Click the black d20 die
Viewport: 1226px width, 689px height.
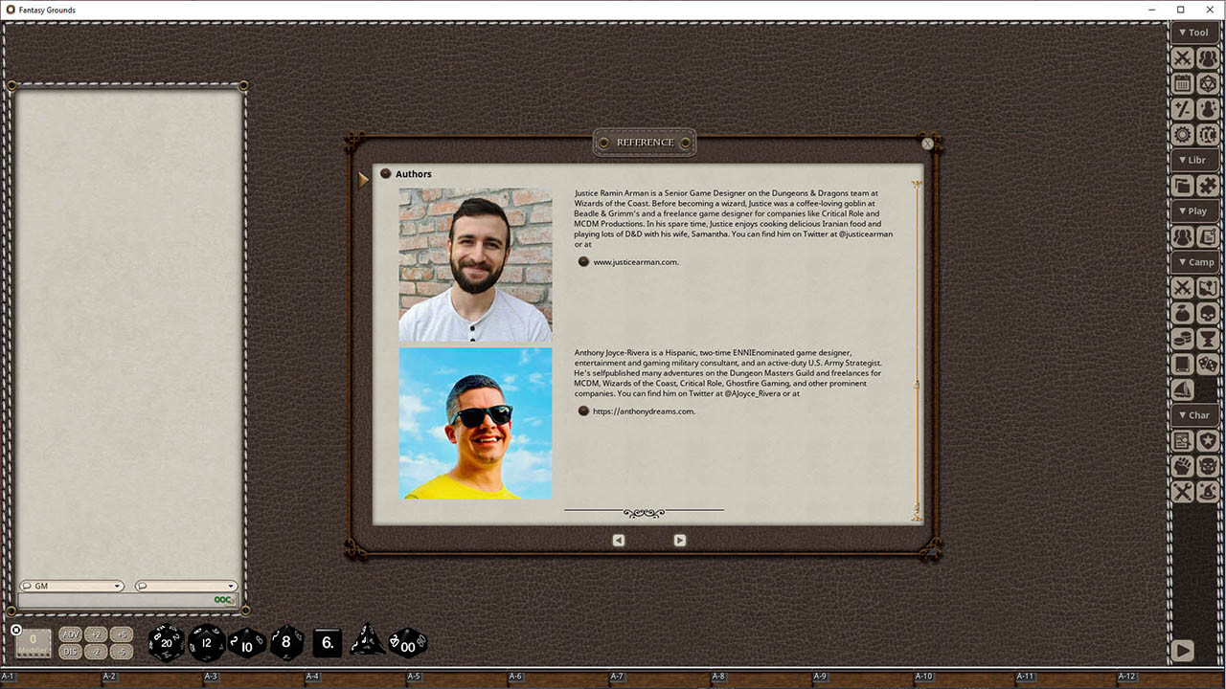165,643
